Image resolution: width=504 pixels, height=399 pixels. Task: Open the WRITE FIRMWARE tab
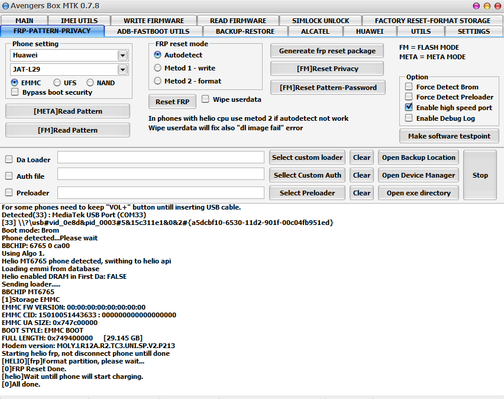point(154,21)
